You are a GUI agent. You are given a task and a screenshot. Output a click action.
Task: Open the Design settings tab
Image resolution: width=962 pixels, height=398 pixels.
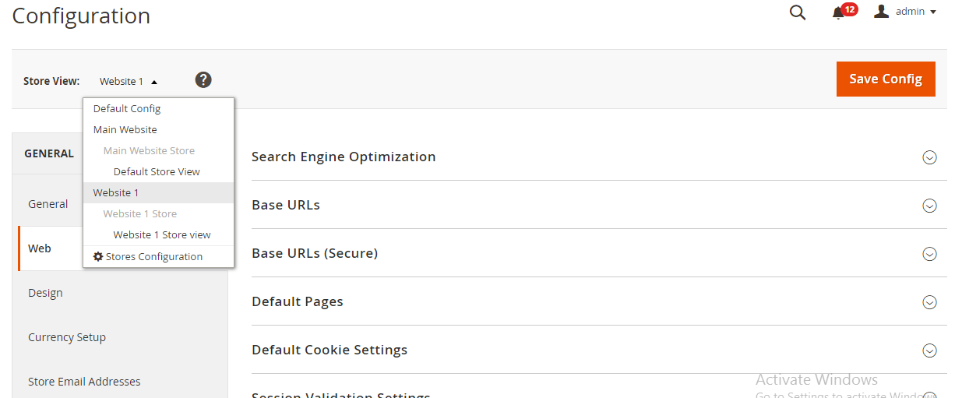click(x=45, y=293)
